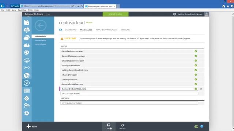Select contosohybrid in the collection list
Viewport: 234px width, 131px height.
click(x=41, y=40)
